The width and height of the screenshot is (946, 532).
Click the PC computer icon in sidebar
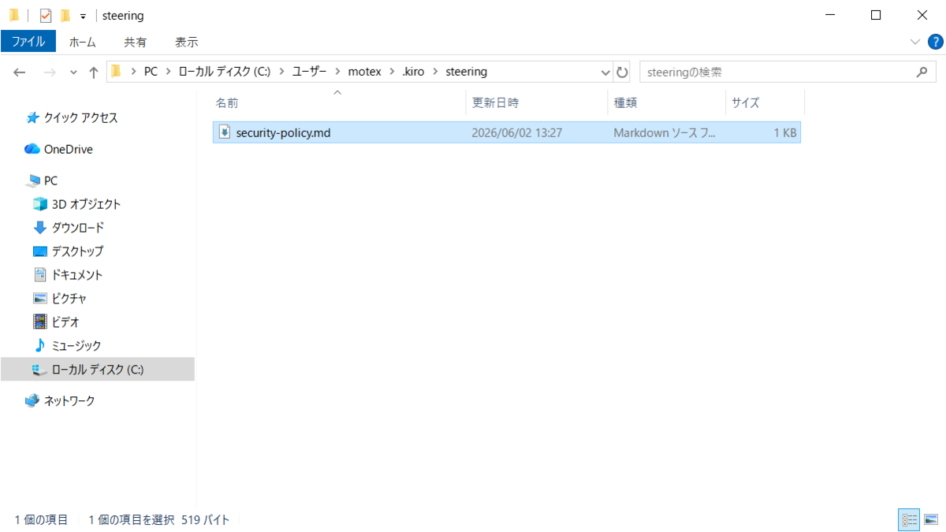click(x=32, y=180)
